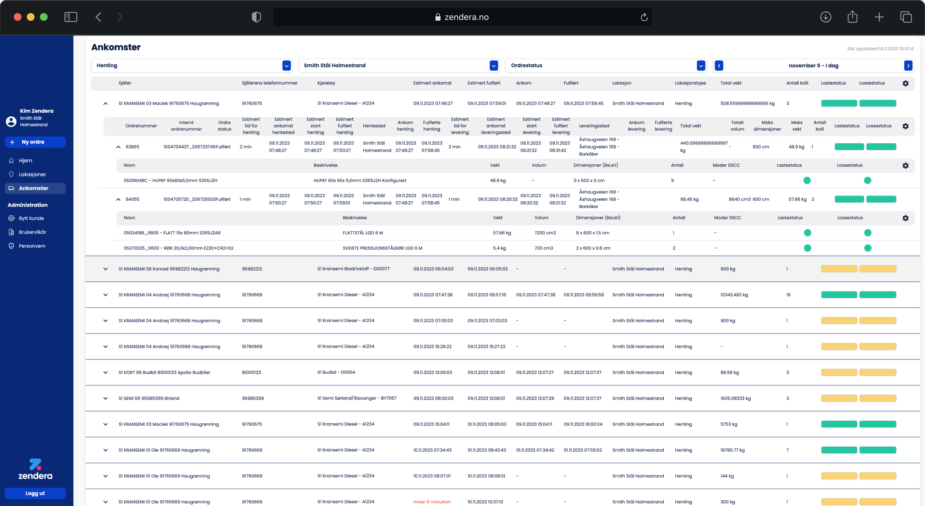
Task: Click green Lastestatus bar for order 64055
Action: coord(849,199)
